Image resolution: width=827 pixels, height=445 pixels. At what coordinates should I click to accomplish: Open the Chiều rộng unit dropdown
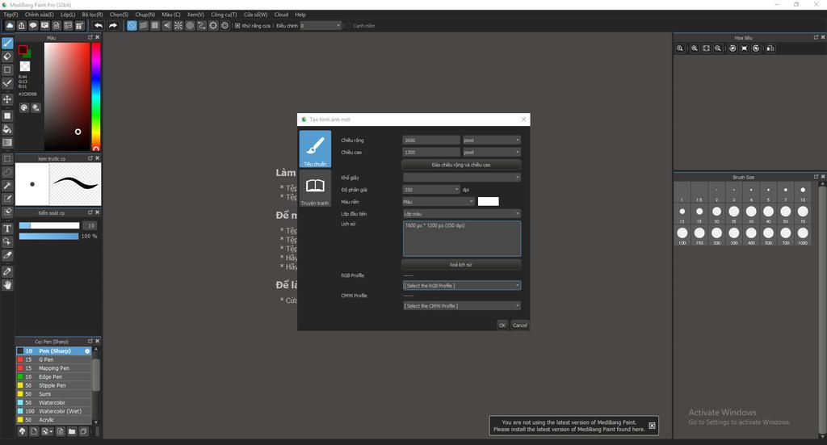492,141
